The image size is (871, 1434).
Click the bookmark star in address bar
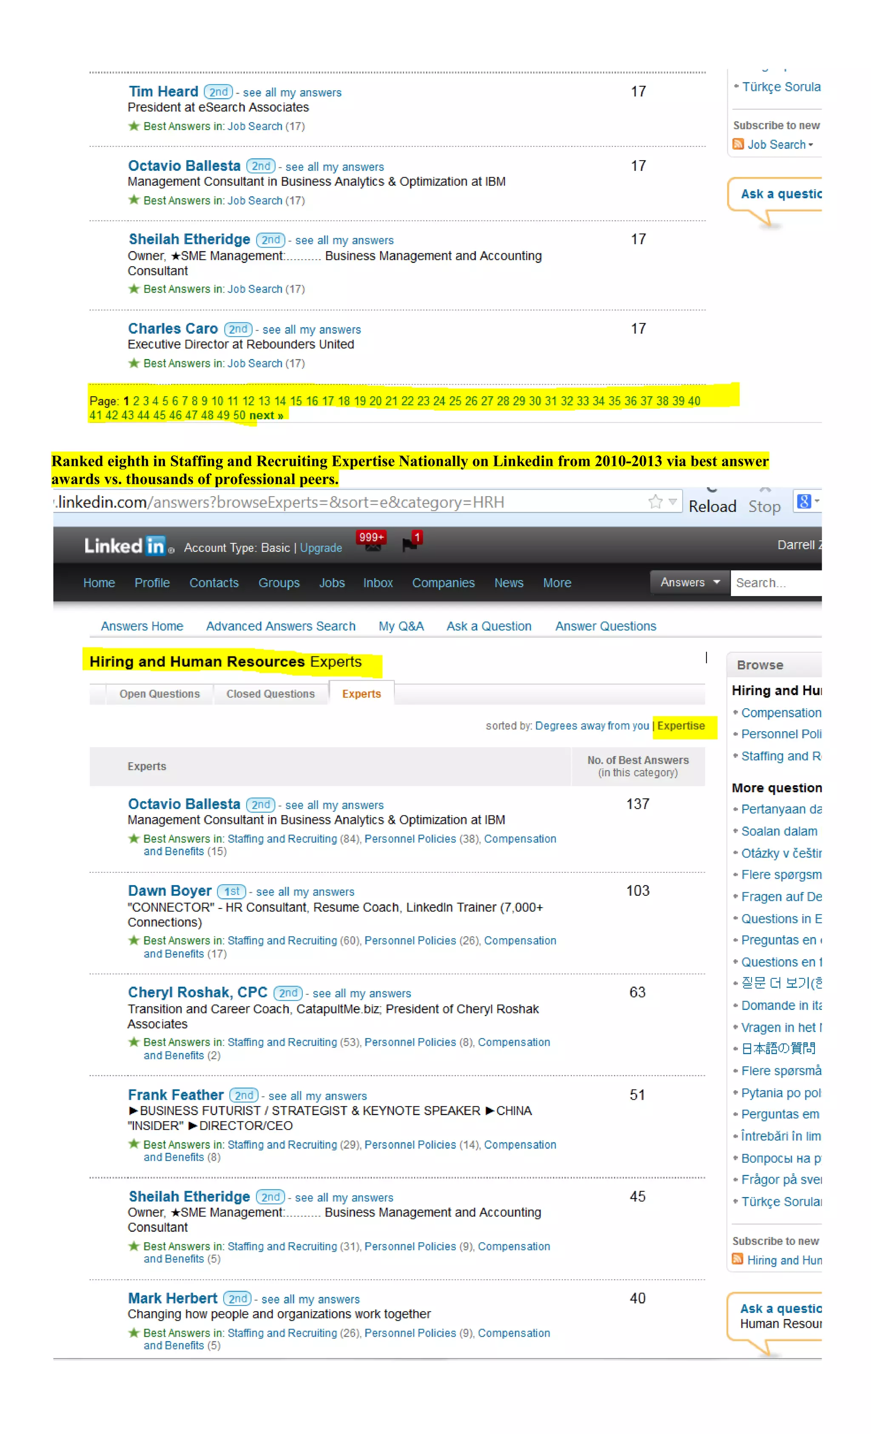tap(655, 501)
